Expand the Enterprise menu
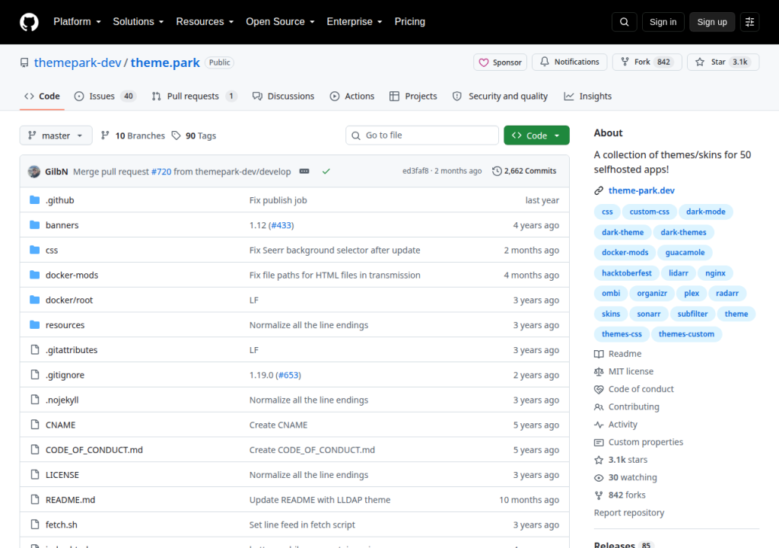779x548 pixels. (x=355, y=21)
